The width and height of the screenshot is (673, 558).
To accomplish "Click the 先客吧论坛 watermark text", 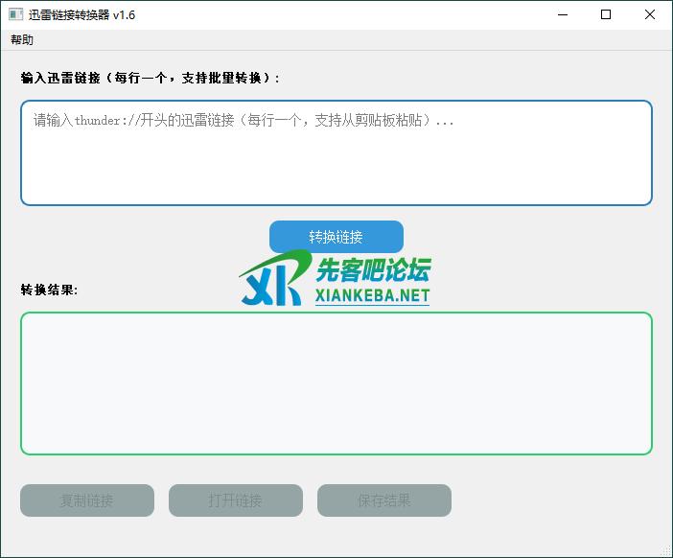I will 374,270.
